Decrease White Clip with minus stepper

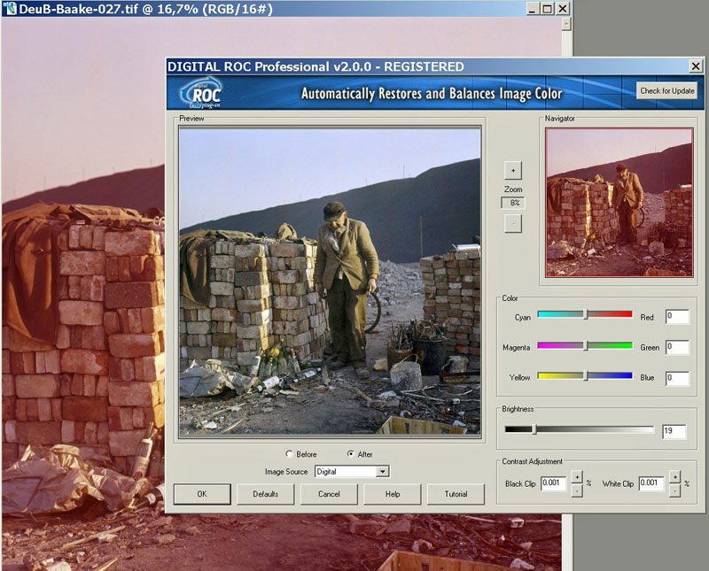click(674, 490)
